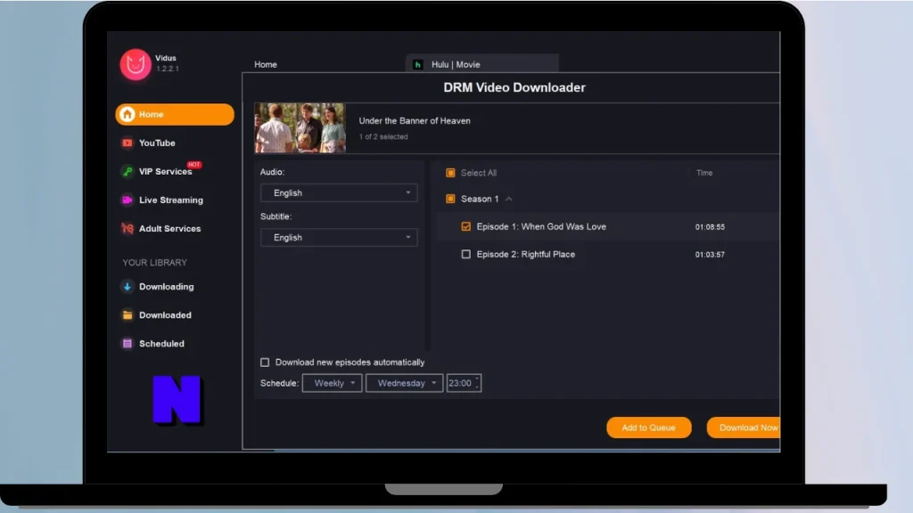The width and height of the screenshot is (913, 513).
Task: Open Downloaded library section
Action: pyautogui.click(x=165, y=315)
